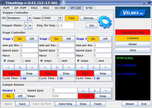Turn Stage 3 Off
152x108 pixels.
pyautogui.click(x=105, y=39)
